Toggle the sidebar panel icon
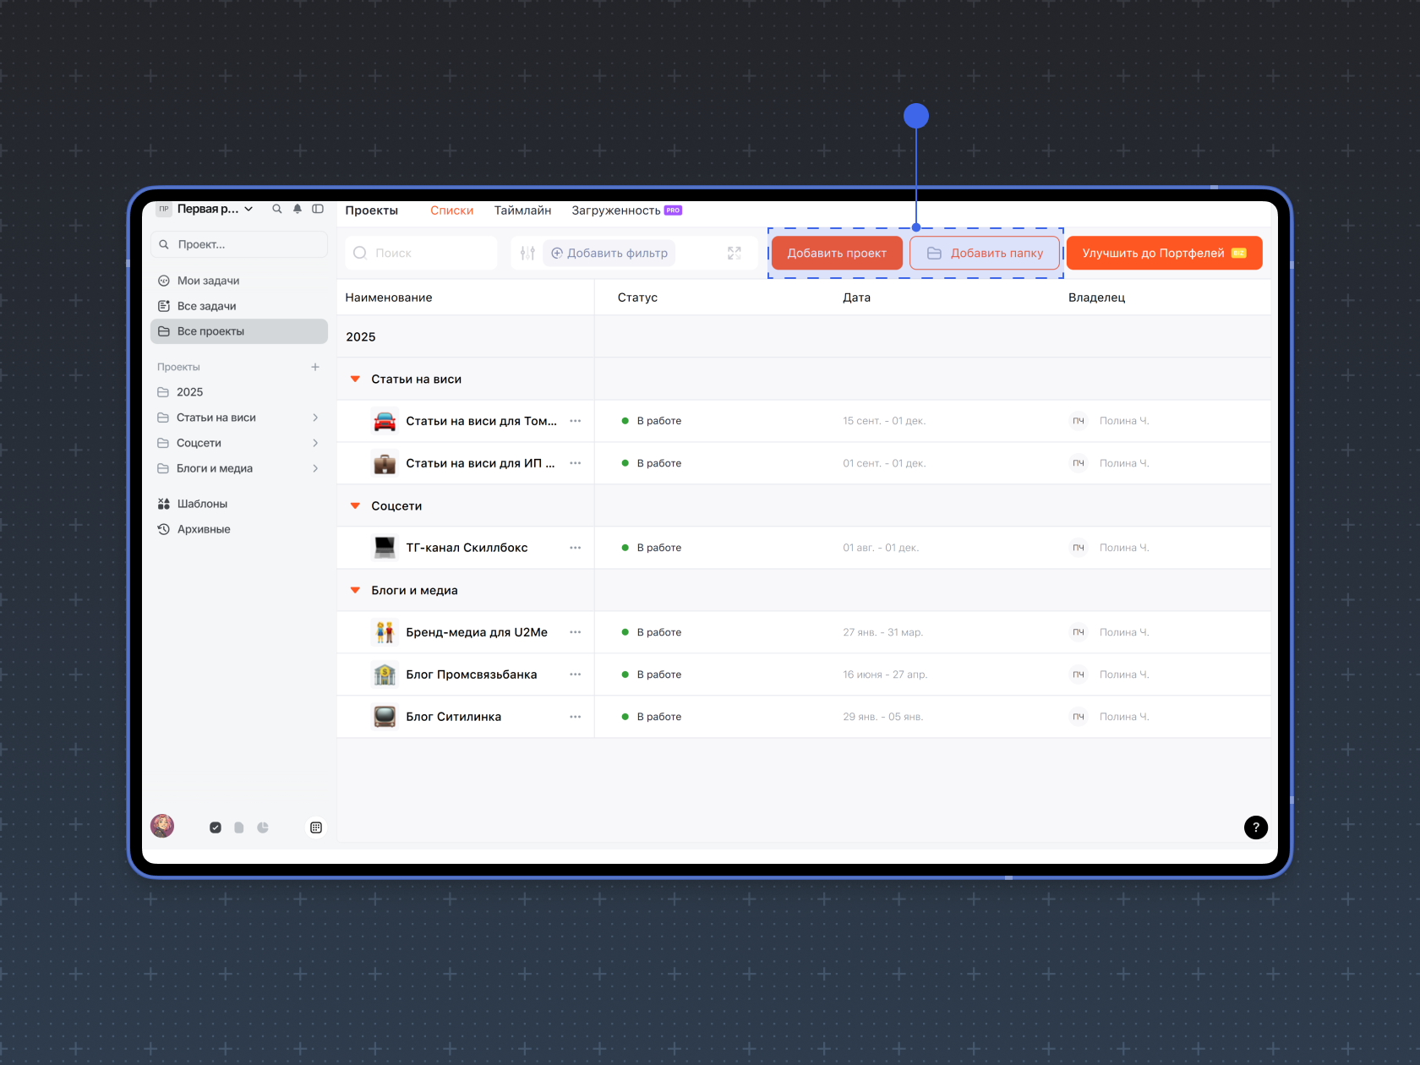Image resolution: width=1420 pixels, height=1065 pixels. pos(318,209)
